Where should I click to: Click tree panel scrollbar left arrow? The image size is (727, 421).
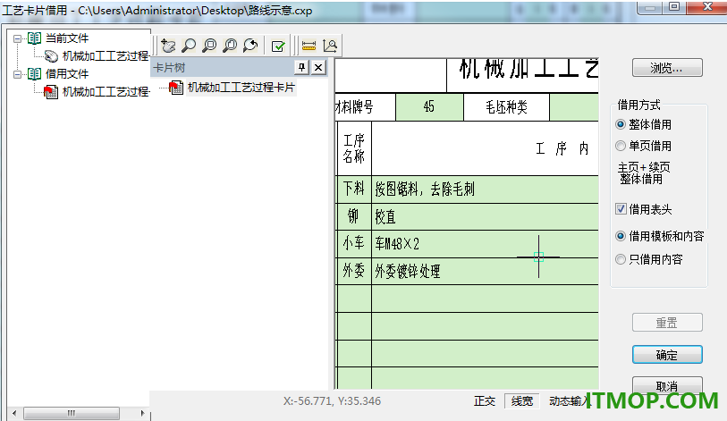14,413
